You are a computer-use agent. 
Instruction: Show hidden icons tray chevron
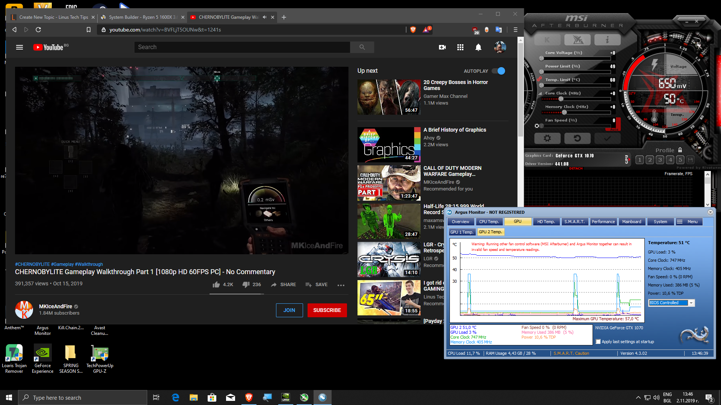[x=638, y=397]
